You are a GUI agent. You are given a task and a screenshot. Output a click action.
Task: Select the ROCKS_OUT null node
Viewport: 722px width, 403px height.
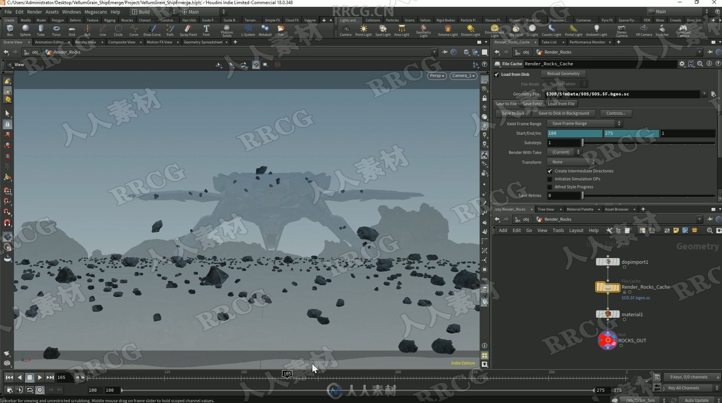pos(608,340)
